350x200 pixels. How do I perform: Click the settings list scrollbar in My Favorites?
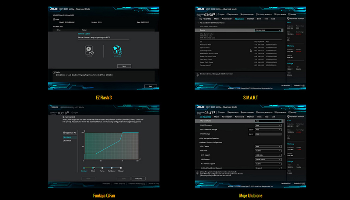click(x=284, y=137)
